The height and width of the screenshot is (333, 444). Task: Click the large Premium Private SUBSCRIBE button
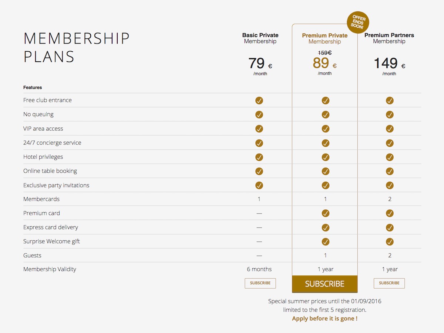(x=325, y=284)
